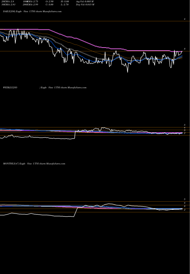Click the lowest dip of daily price line
The height and width of the screenshot is (274, 190).
[128, 72]
